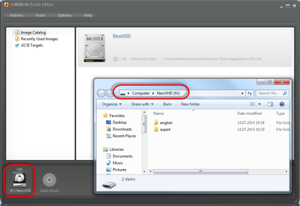Click the iSCSI Targets network icon
This screenshot has width=300, height=206.
17,45
